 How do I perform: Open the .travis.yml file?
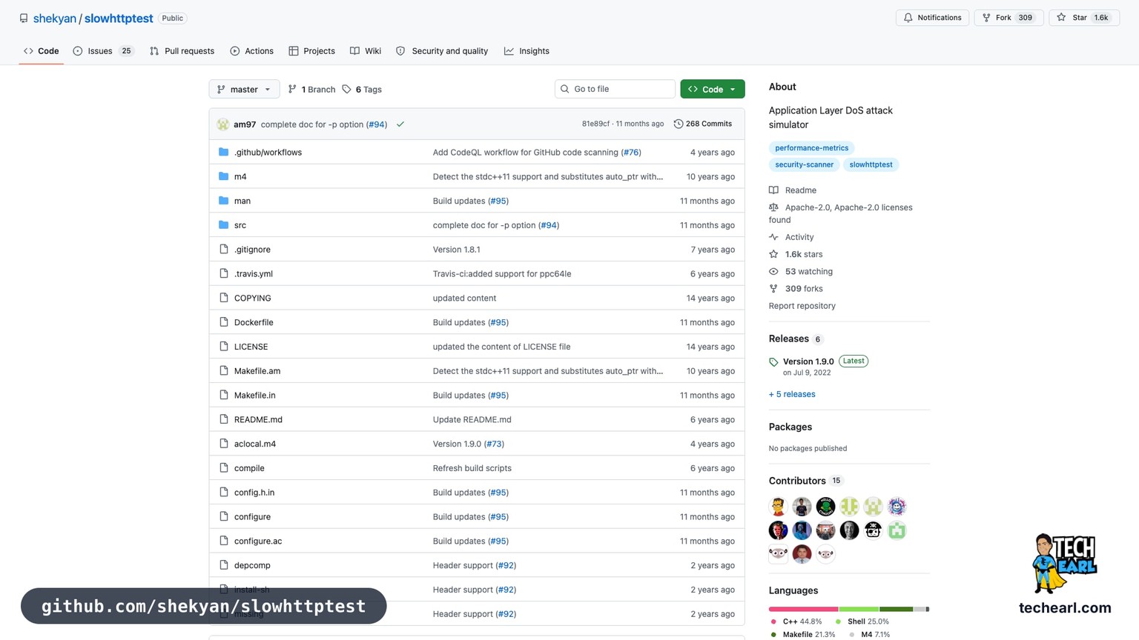254,274
